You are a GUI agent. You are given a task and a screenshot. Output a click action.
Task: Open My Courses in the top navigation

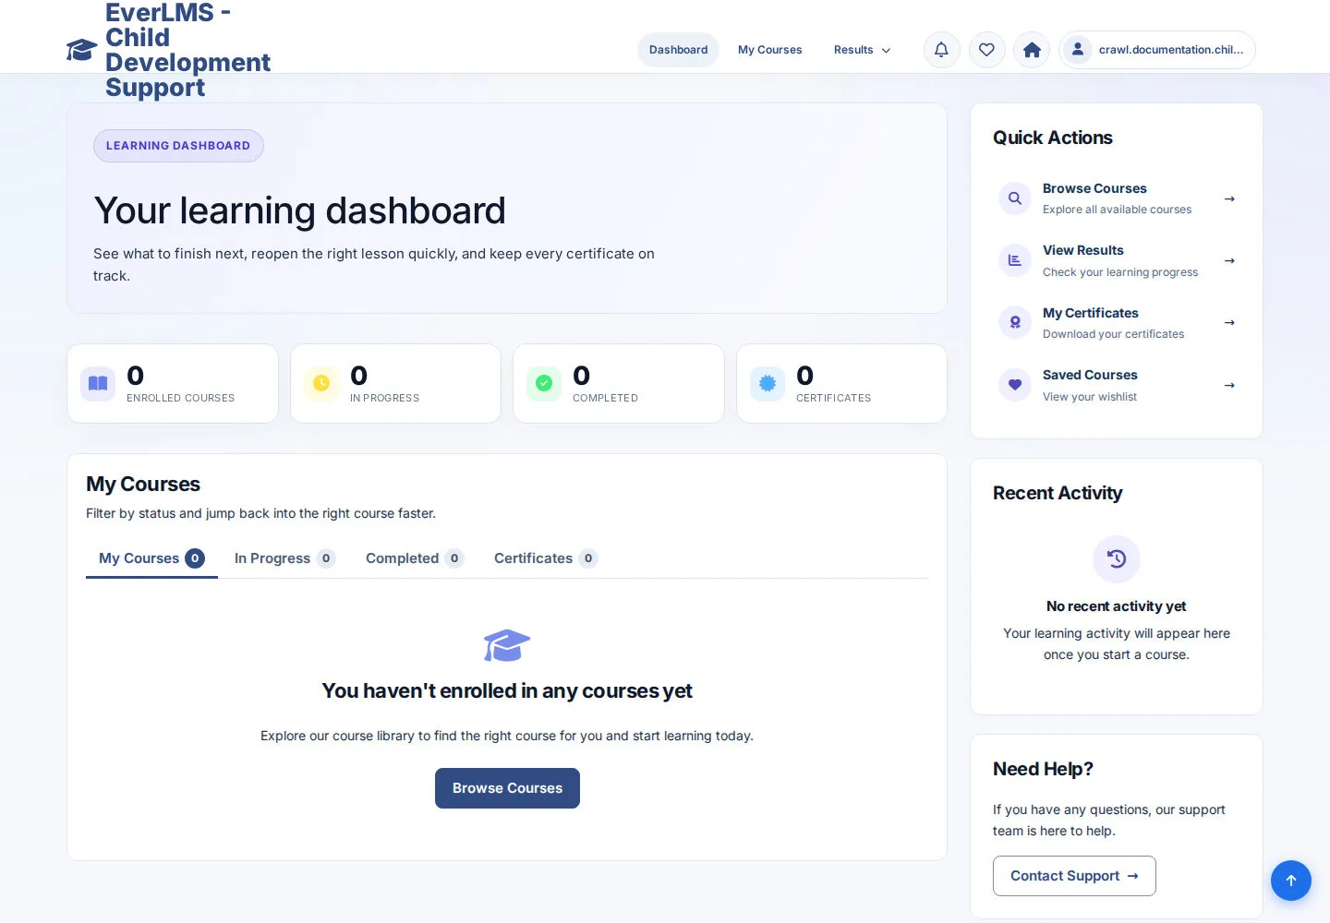(x=769, y=50)
